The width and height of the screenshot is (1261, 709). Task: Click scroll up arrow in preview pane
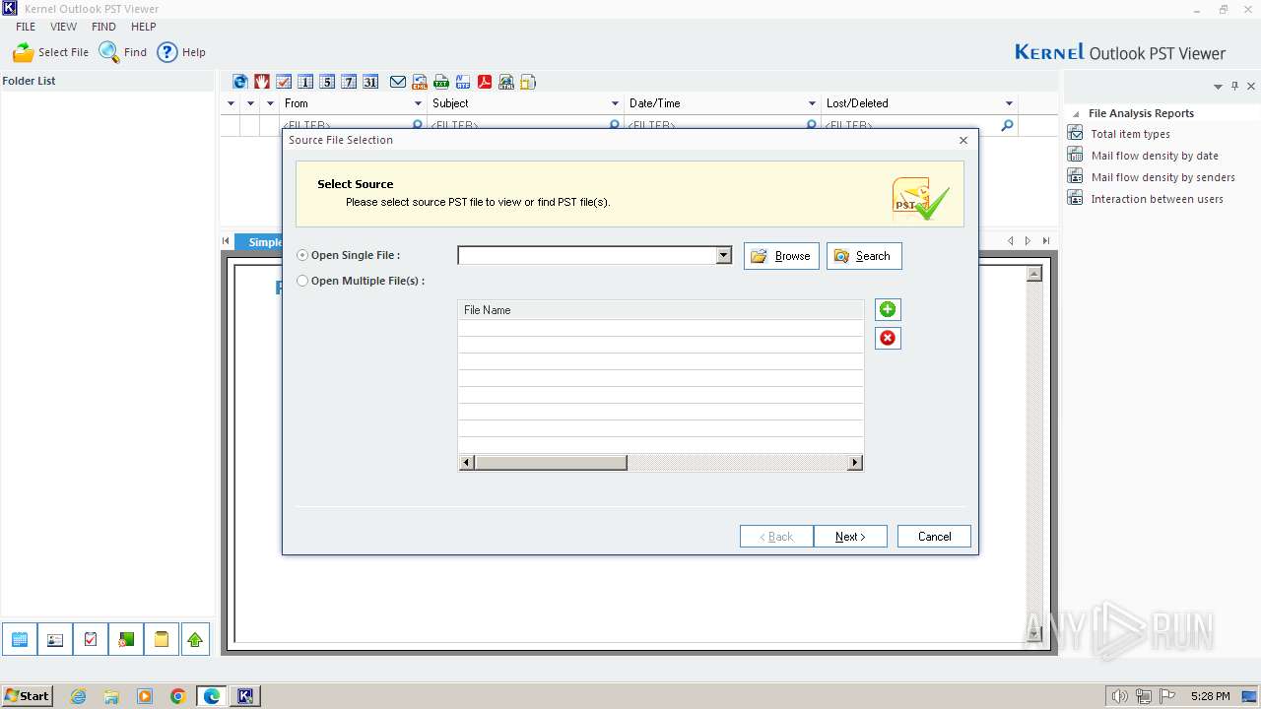tap(1033, 274)
